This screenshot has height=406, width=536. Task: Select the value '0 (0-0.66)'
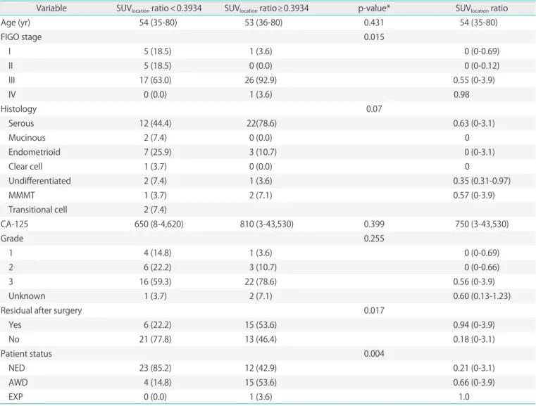click(482, 267)
